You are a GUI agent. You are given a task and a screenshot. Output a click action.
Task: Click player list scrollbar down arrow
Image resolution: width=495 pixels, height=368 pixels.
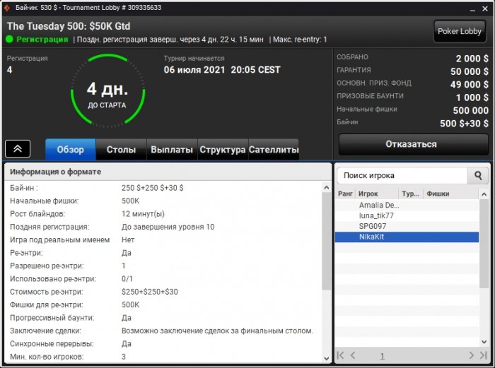tap(484, 341)
